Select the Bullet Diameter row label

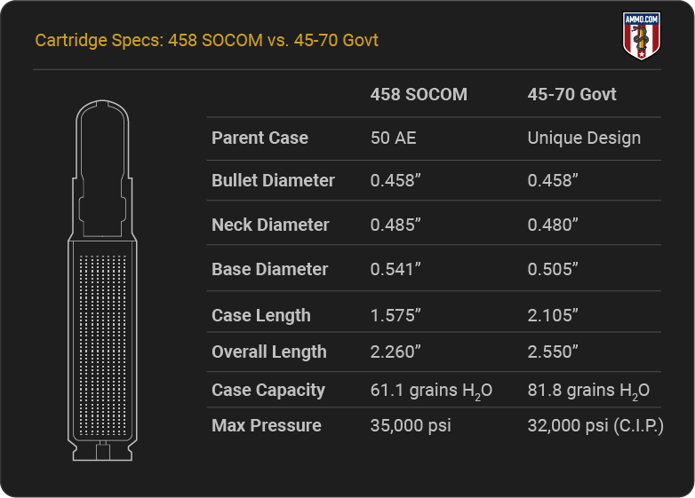273,180
